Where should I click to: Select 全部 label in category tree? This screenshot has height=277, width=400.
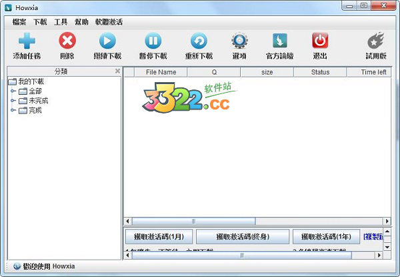[x=35, y=91]
